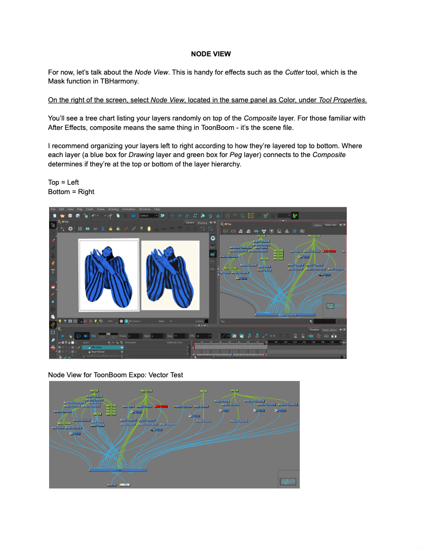
Task: Click the Start frame input field
Action: [156, 336]
